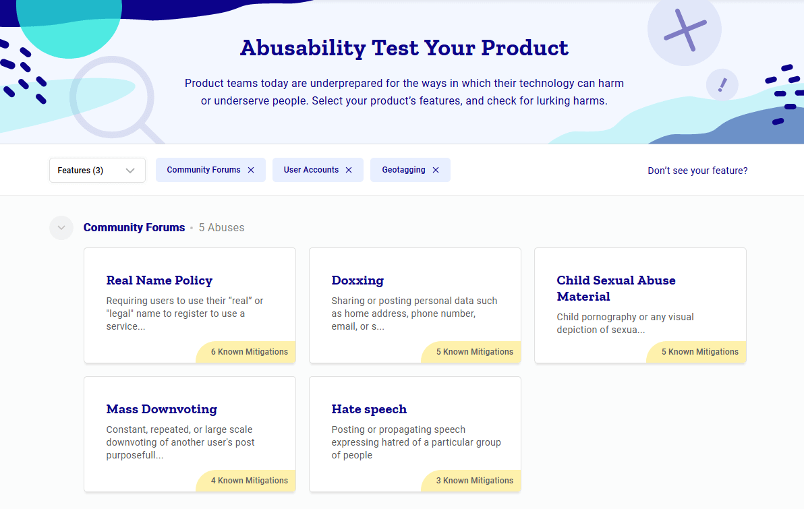The height and width of the screenshot is (509, 804).
Task: Click Doxxing's 5 Known Mitigations badge
Action: click(x=471, y=352)
